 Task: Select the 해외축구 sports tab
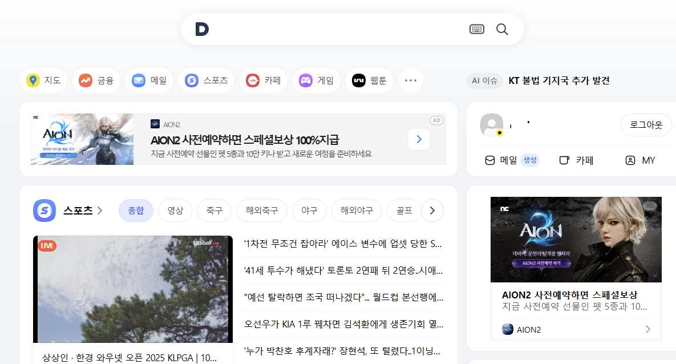pos(262,211)
